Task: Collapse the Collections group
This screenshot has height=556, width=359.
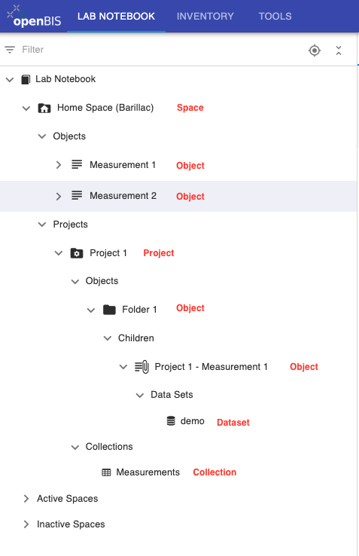Action: pyautogui.click(x=75, y=448)
